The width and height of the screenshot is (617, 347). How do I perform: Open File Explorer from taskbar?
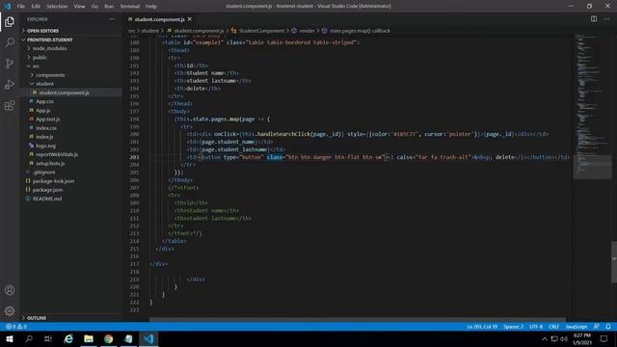click(89, 338)
